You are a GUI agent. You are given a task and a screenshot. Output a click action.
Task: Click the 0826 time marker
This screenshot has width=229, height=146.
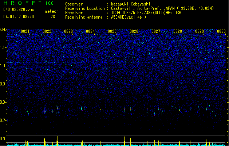[x=134, y=31]
